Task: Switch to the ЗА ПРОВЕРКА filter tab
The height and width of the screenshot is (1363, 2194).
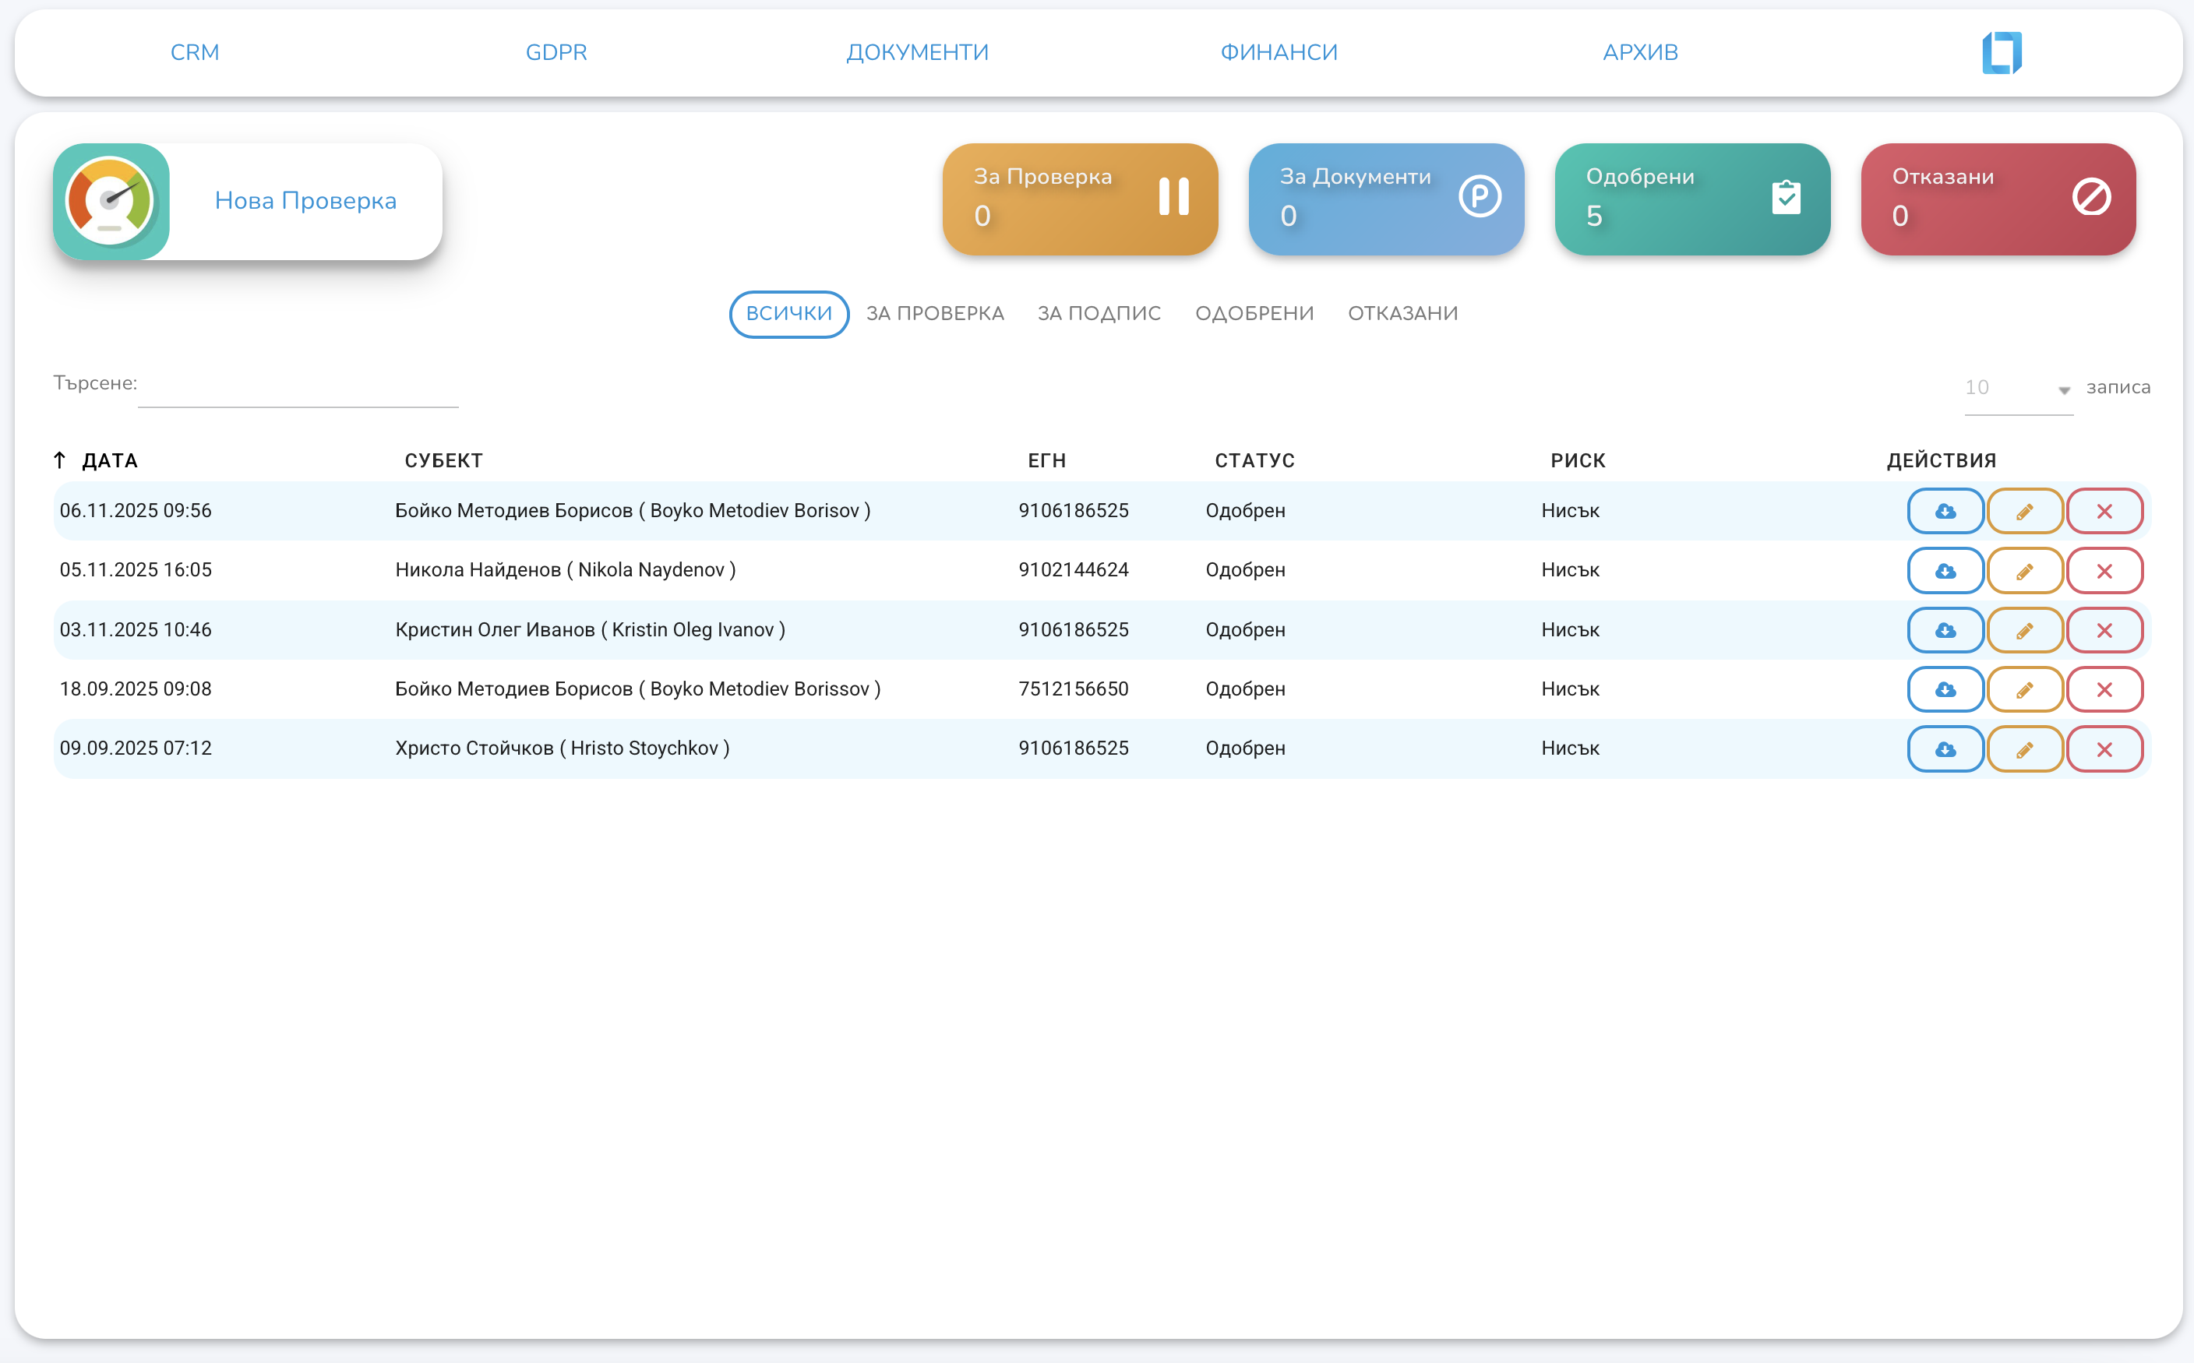Action: pos(934,314)
